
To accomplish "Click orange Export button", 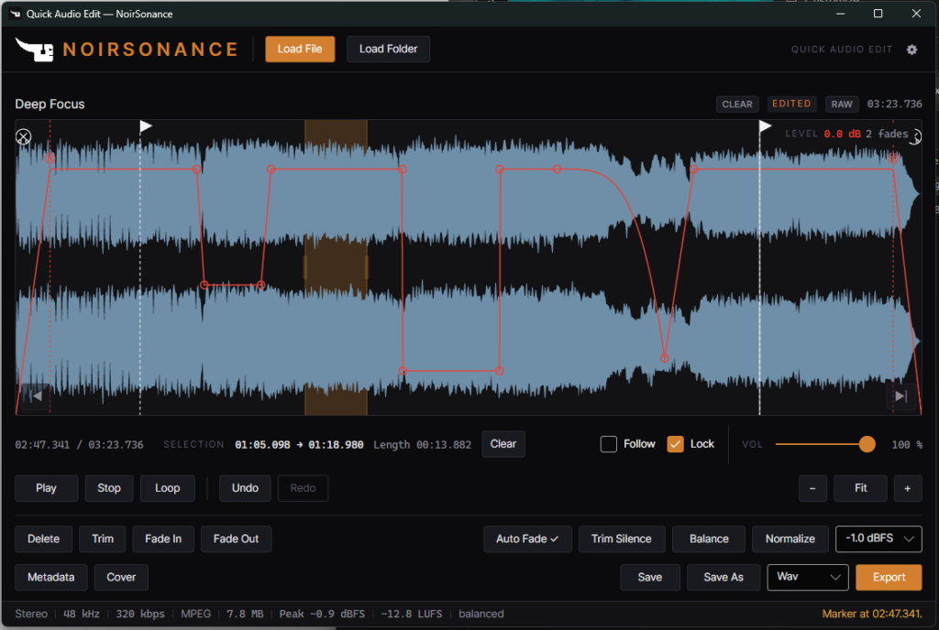I will click(x=889, y=578).
